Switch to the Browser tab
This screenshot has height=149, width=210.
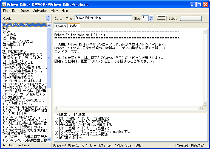coord(60,26)
